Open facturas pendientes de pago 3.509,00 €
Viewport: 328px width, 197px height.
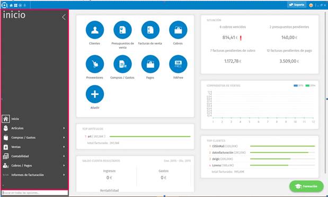coord(289,61)
